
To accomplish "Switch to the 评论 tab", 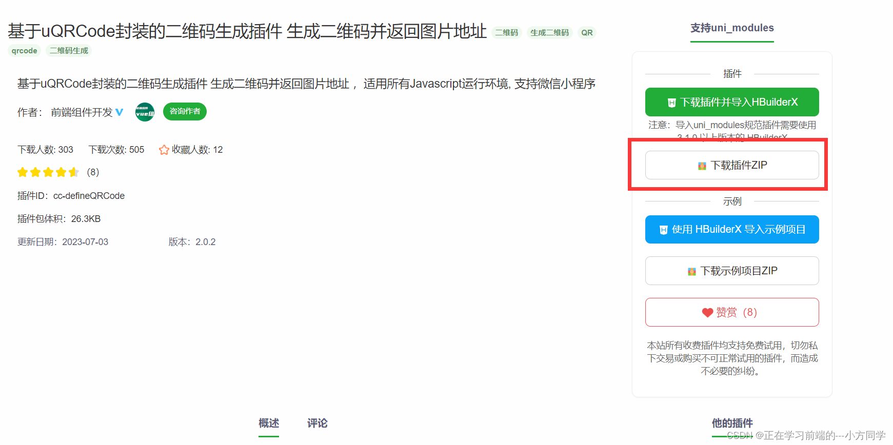I will click(317, 423).
